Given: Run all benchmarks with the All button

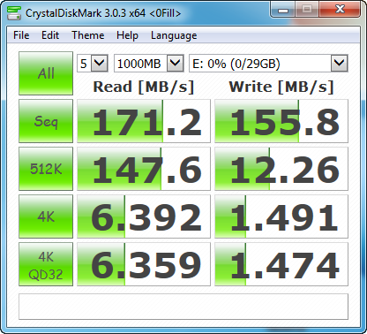Looking at the screenshot, I should (x=46, y=73).
